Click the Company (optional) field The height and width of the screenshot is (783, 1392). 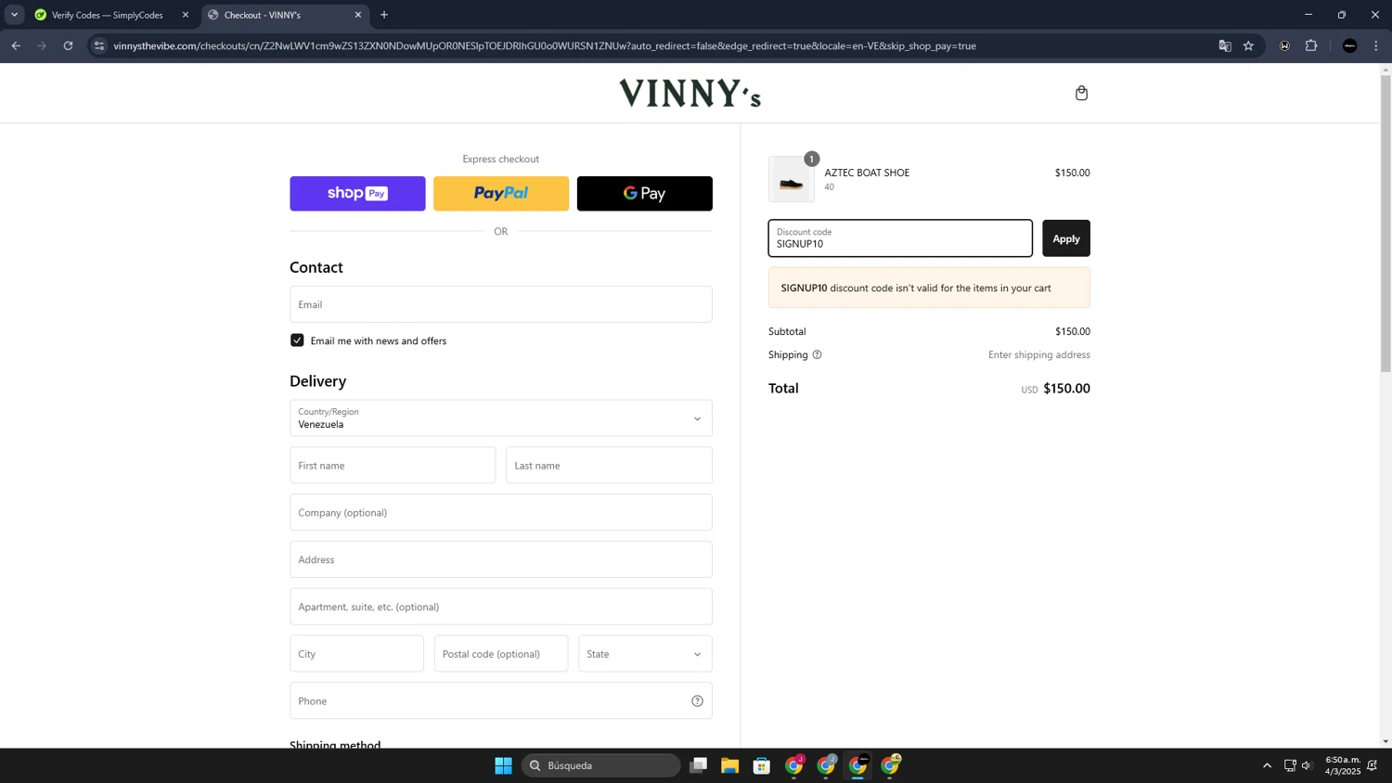point(501,512)
